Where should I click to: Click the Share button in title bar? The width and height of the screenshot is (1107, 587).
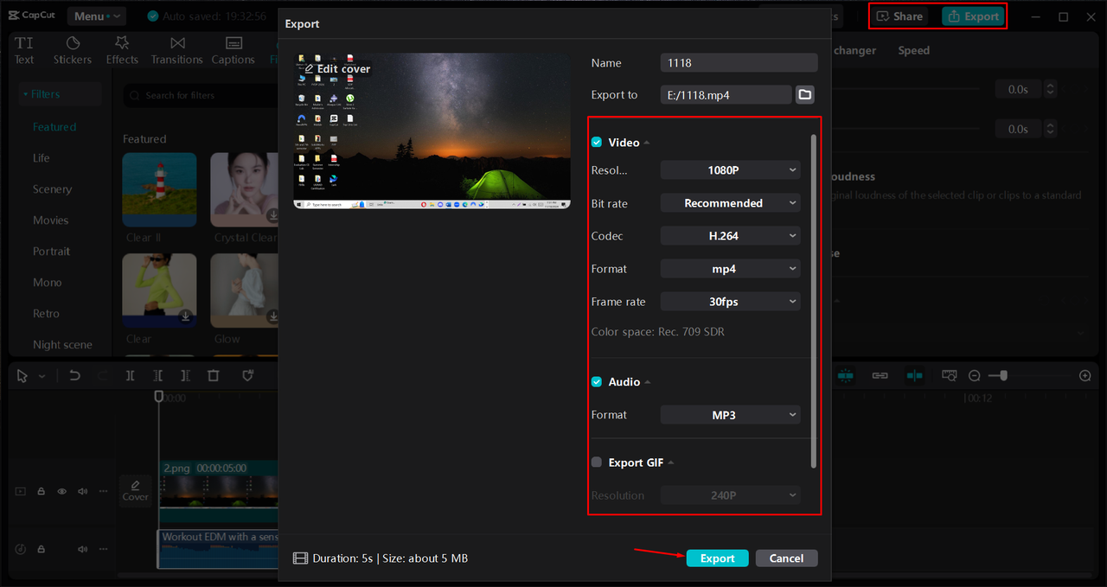(x=900, y=16)
